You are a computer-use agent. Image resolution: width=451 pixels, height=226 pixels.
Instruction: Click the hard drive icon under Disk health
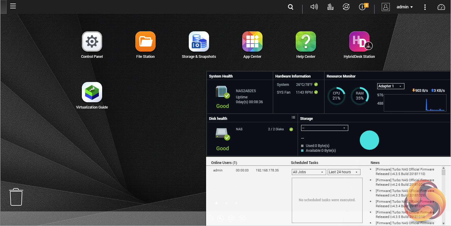222,134
